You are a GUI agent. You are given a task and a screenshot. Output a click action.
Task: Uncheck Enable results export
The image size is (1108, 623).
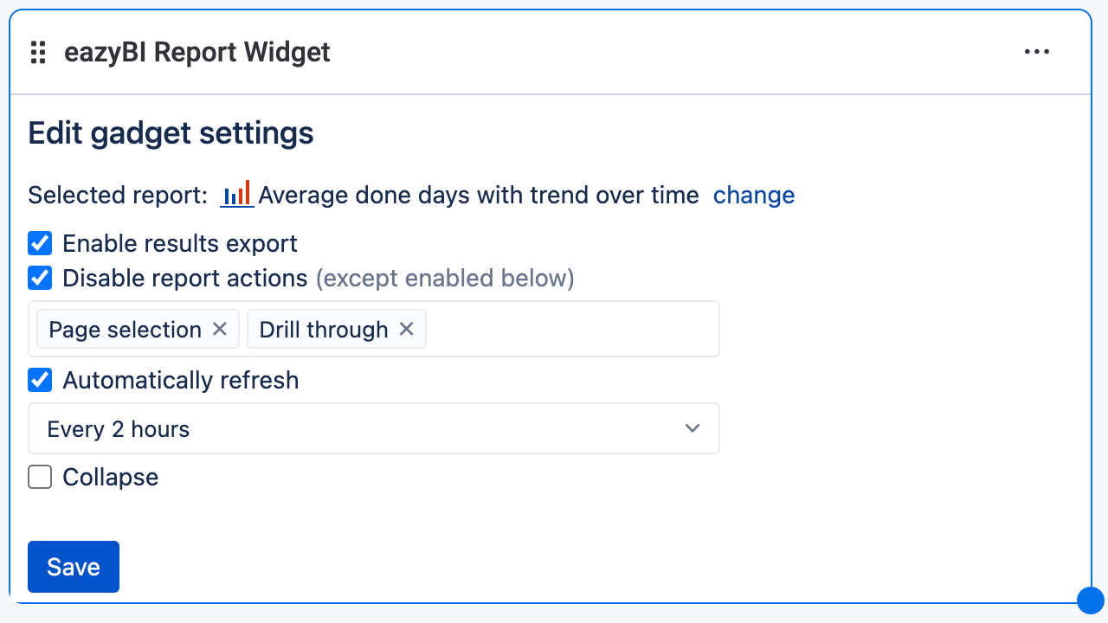[40, 243]
